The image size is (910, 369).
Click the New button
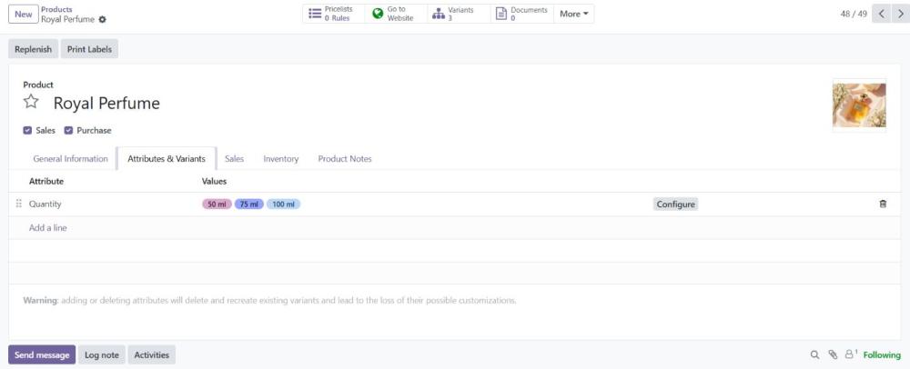coord(24,14)
